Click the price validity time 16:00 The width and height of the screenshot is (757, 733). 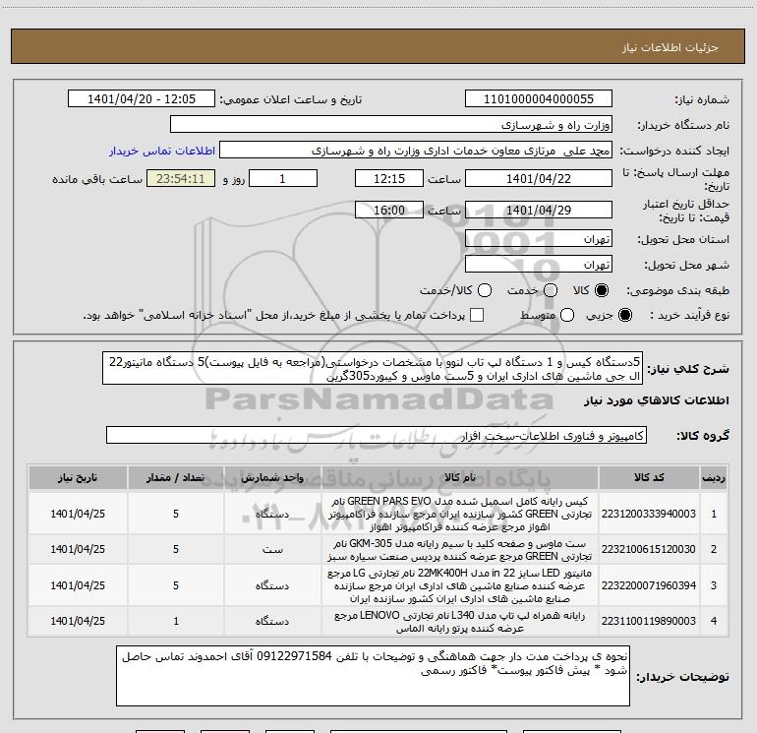pyautogui.click(x=389, y=210)
